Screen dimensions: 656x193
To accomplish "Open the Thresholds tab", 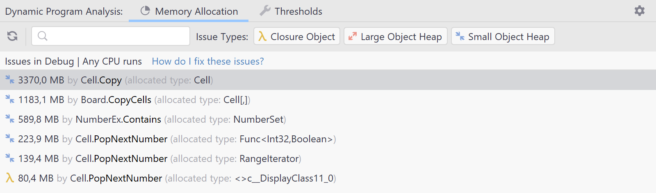I will pos(291,11).
